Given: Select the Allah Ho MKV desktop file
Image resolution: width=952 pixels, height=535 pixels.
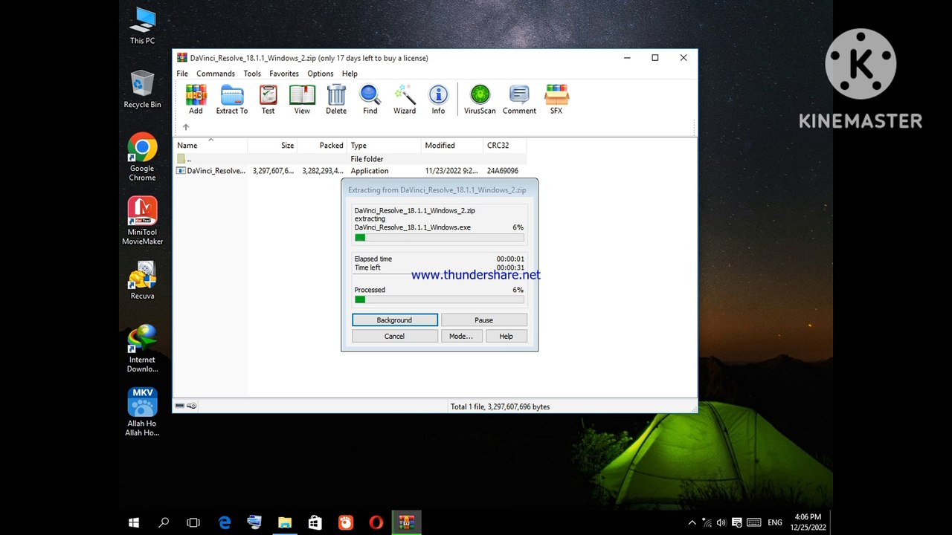Looking at the screenshot, I should pyautogui.click(x=142, y=412).
